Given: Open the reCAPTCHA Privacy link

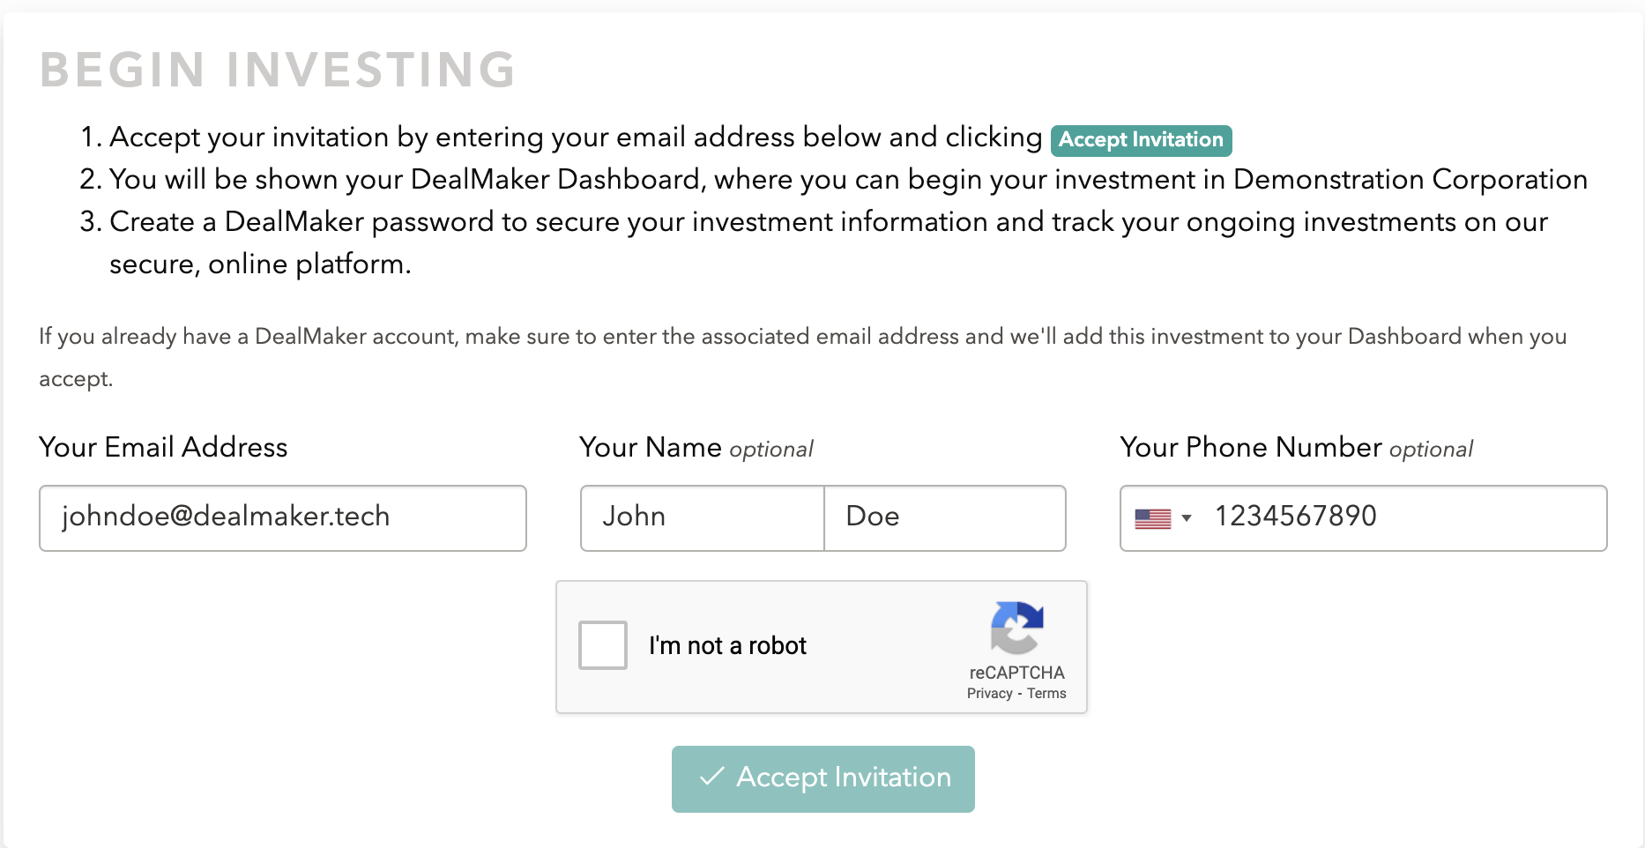Looking at the screenshot, I should point(989,693).
